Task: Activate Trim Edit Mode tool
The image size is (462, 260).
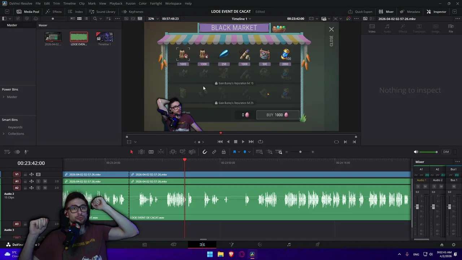Action: (141, 152)
